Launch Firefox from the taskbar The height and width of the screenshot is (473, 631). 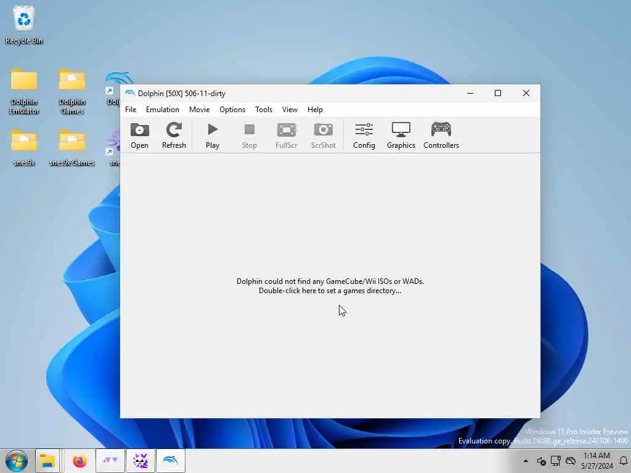79,461
